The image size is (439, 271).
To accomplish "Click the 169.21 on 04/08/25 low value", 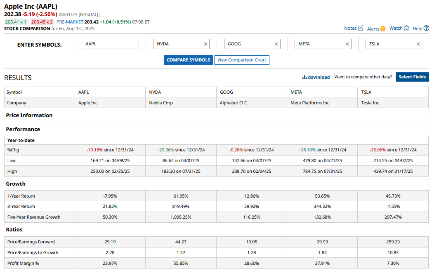I will (110, 160).
